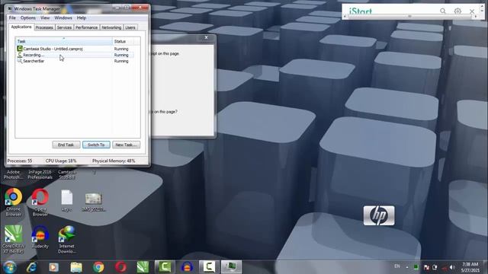This screenshot has height=274, width=488.
Task: Switch to the Users tab
Action: [130, 27]
